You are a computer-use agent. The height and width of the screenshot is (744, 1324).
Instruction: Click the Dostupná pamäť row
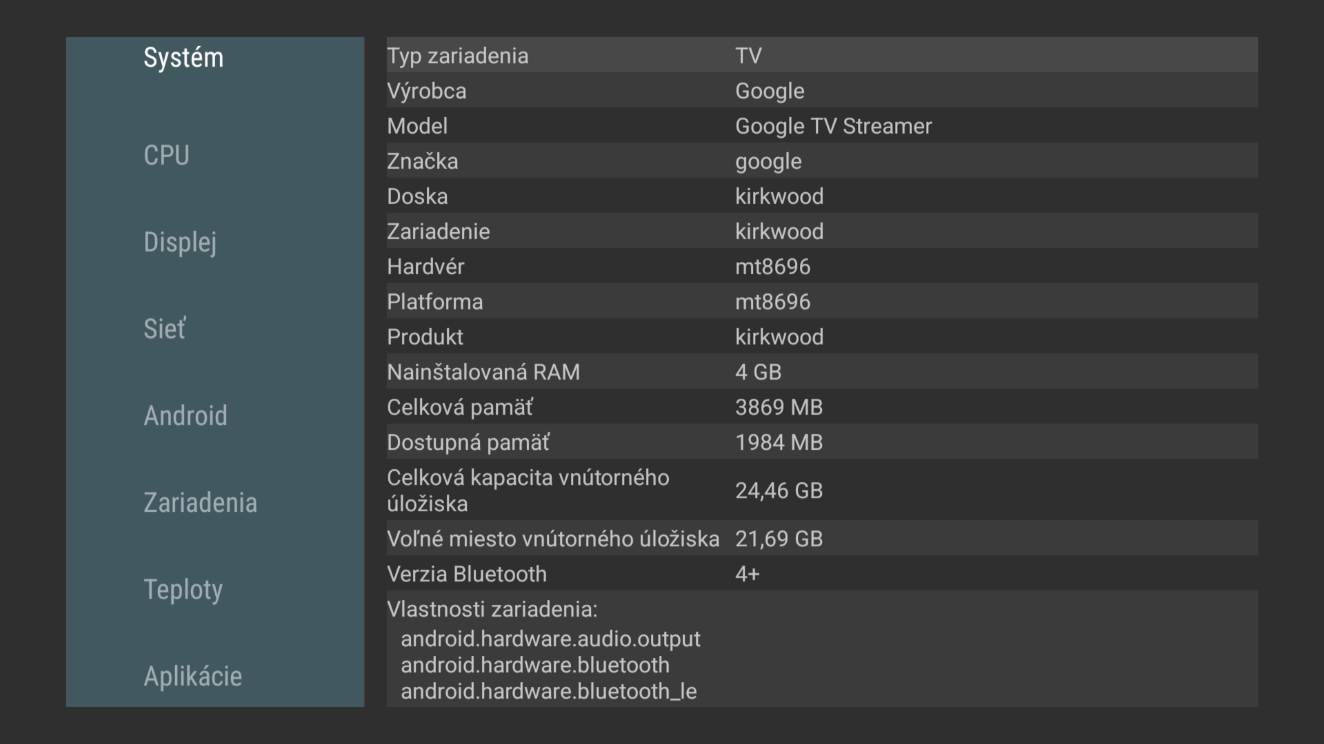click(821, 442)
